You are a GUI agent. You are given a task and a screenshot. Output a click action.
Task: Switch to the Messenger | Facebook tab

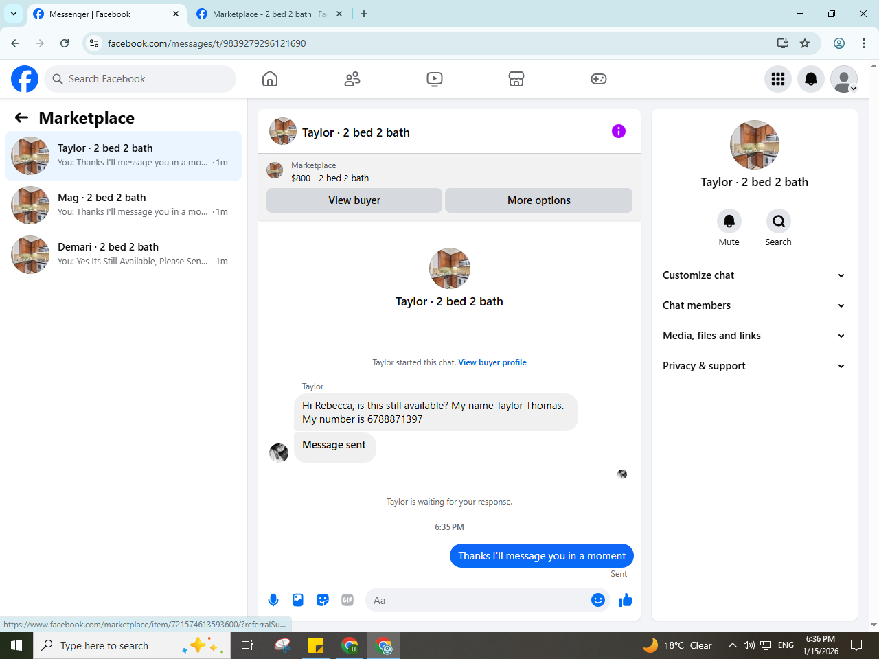point(106,14)
